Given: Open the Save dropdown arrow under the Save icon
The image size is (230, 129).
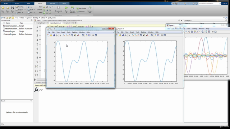Looking at the screenshot, I should 13,13.
